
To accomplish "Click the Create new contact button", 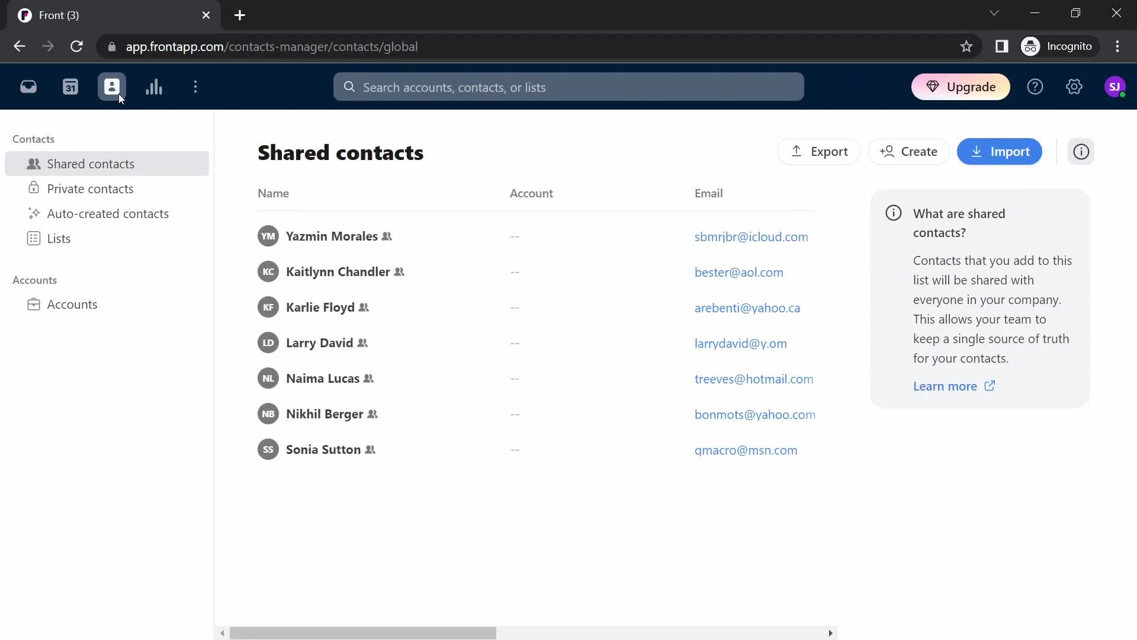I will pyautogui.click(x=910, y=152).
